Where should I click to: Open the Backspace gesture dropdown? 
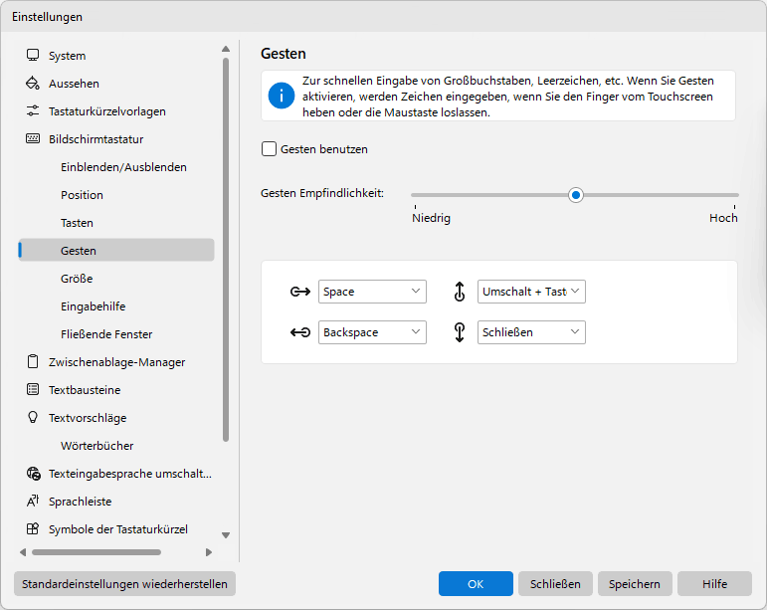(x=372, y=332)
